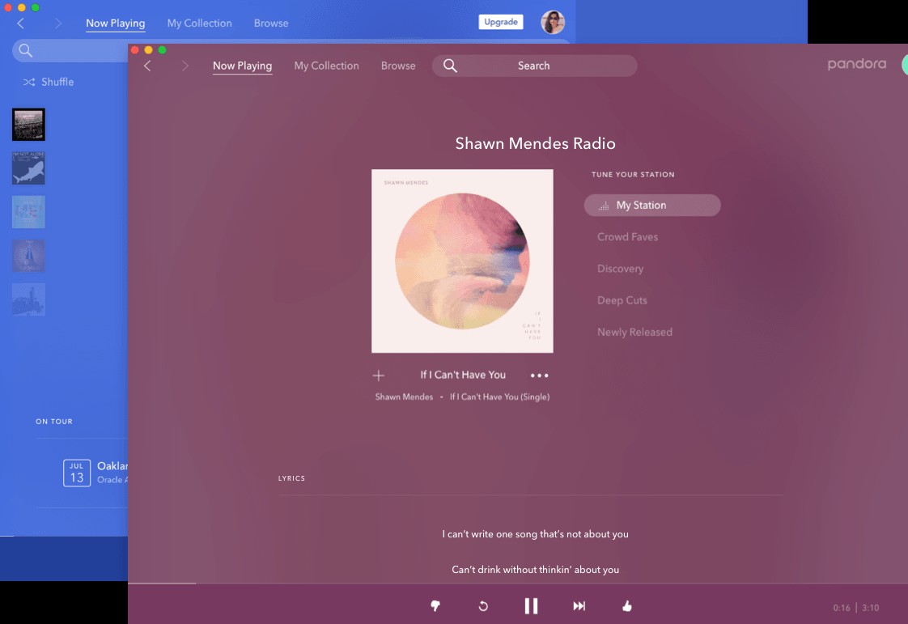Go forward in the blue background window
The height and width of the screenshot is (624, 908).
(58, 23)
